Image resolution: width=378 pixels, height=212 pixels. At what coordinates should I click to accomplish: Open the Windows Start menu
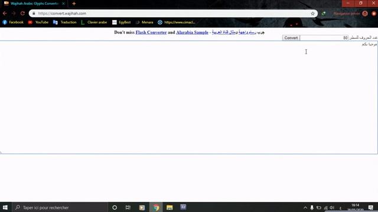coord(5,207)
